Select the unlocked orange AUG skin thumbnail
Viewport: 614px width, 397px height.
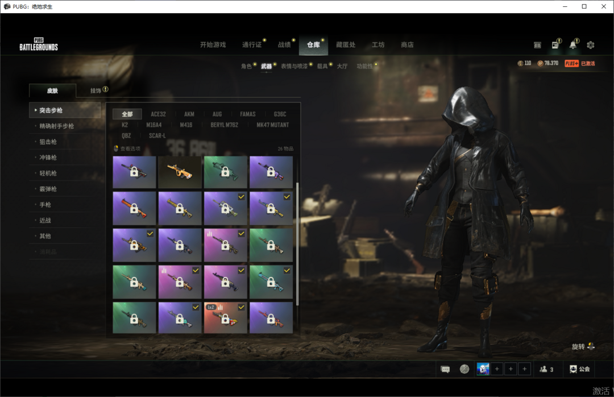[180, 172]
